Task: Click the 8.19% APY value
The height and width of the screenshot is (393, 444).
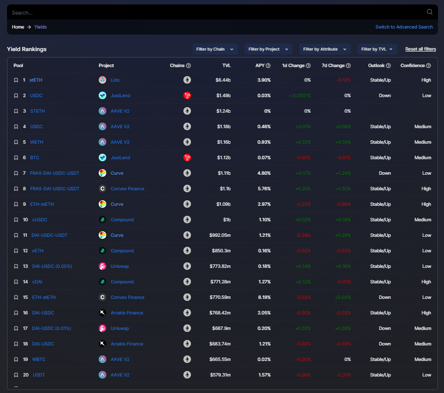Action: [x=264, y=297]
